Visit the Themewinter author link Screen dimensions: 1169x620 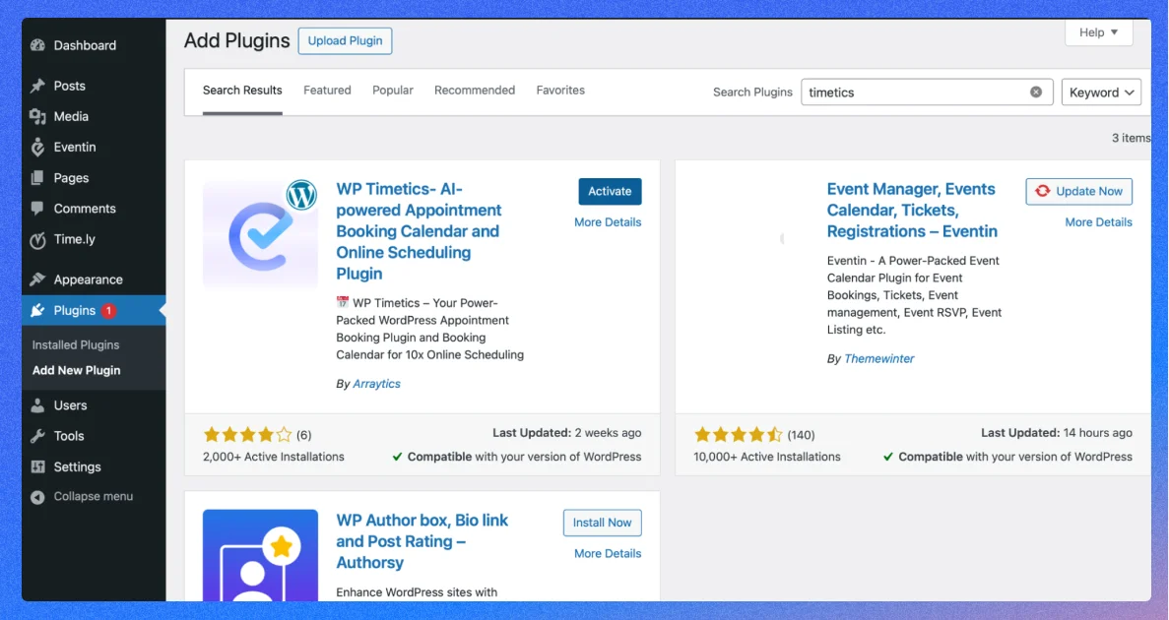(879, 358)
